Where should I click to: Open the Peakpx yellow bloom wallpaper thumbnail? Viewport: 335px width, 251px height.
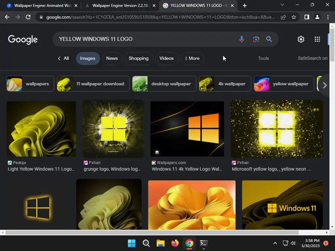[x=41, y=129]
